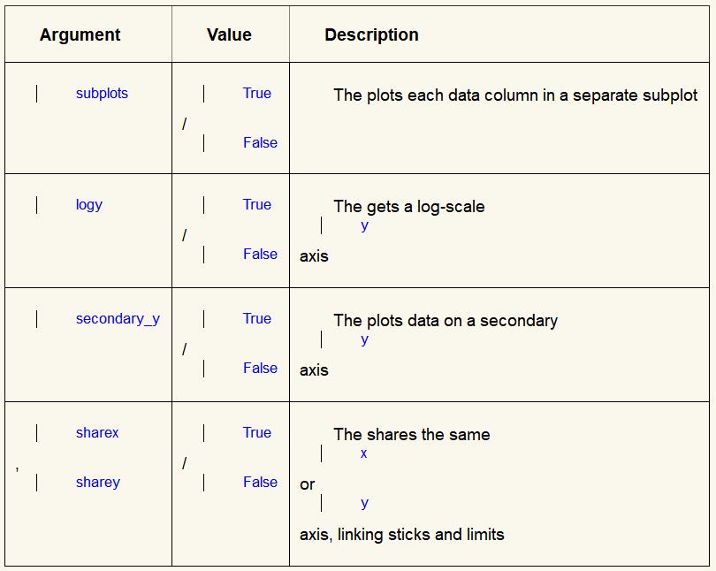Viewport: 716px width, 571px height.
Task: Click the x link in sharex description
Action: click(363, 454)
